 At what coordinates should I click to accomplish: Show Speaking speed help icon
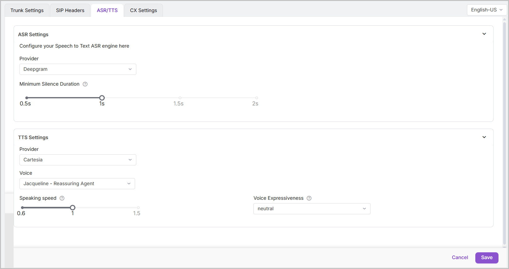[x=62, y=198]
